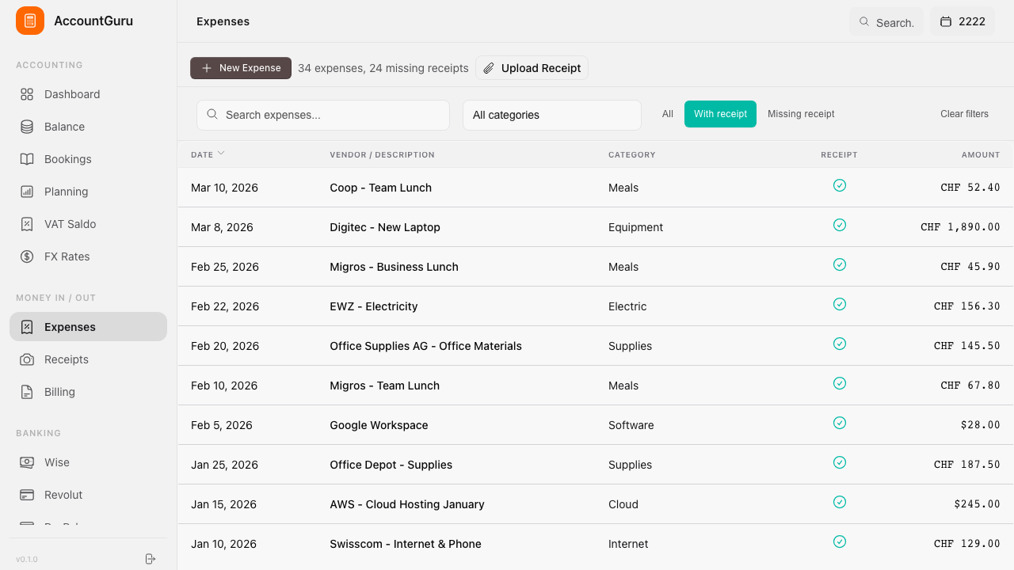Click the Bookings book icon

pos(27,159)
